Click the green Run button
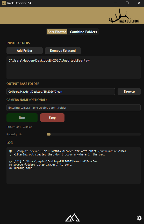Image resolution: width=144 pixels, height=224 pixels. pyautogui.click(x=22, y=118)
